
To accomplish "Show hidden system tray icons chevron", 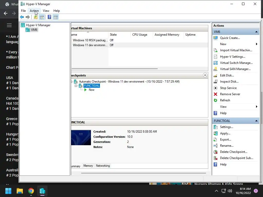I will coord(216,191).
